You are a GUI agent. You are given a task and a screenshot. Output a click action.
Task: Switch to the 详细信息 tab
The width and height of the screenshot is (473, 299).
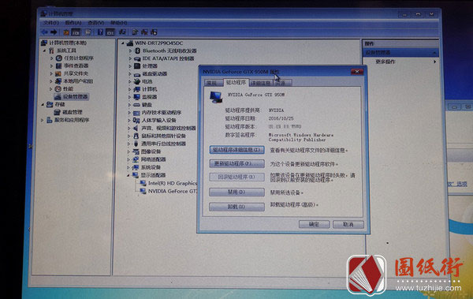pos(261,83)
